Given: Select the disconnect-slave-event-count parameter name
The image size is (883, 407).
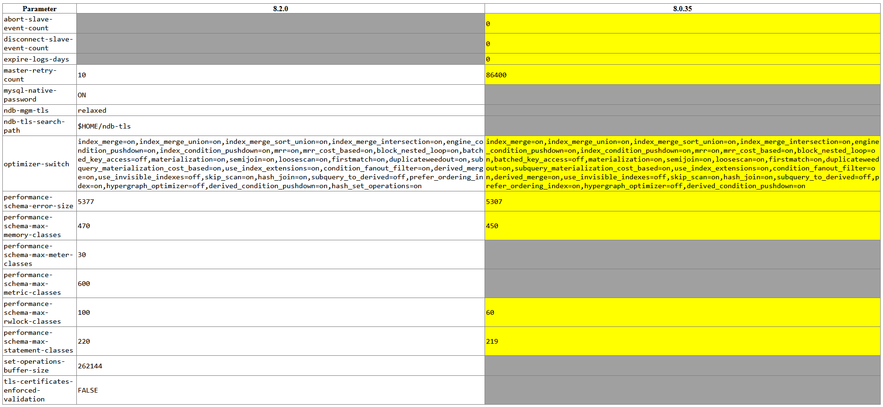Looking at the screenshot, I should coord(38,43).
